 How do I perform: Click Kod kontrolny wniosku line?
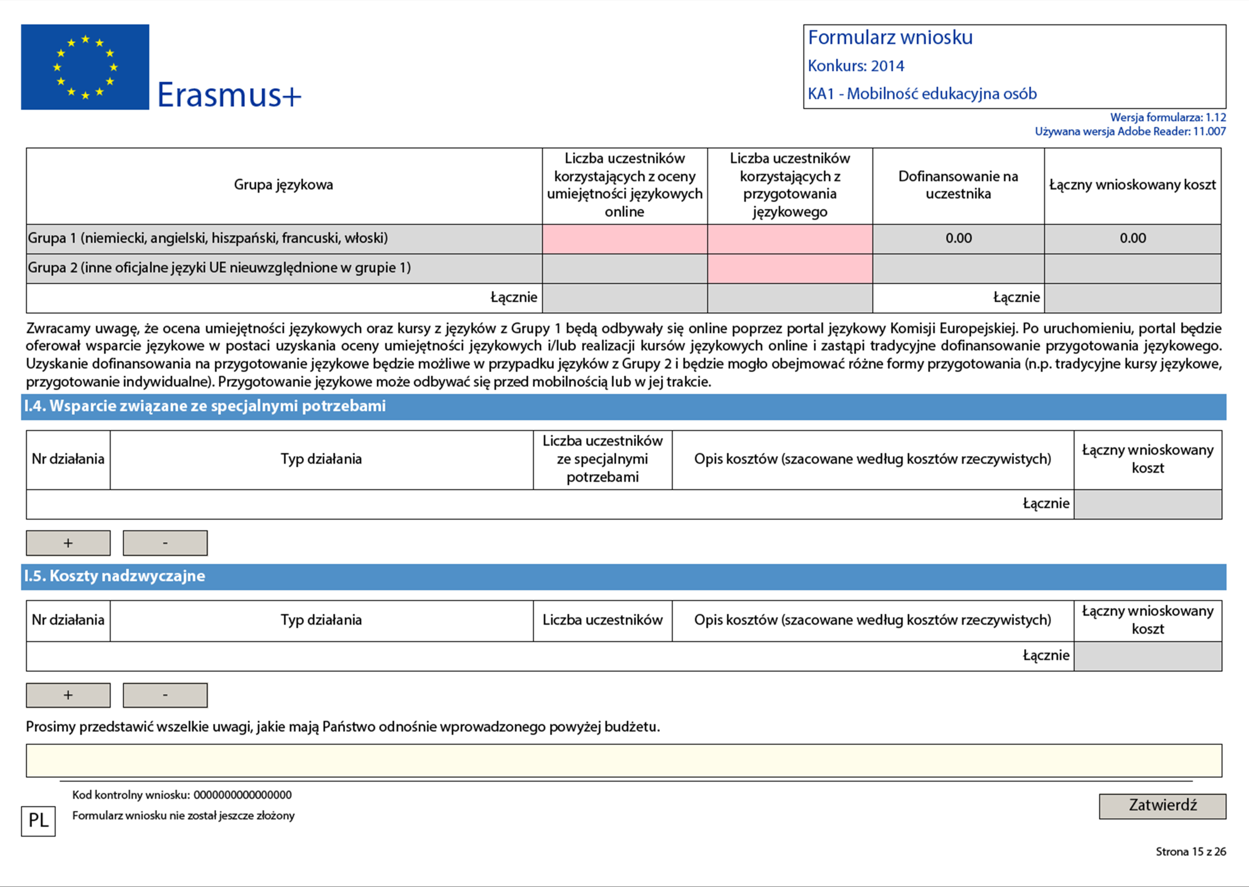[x=182, y=795]
